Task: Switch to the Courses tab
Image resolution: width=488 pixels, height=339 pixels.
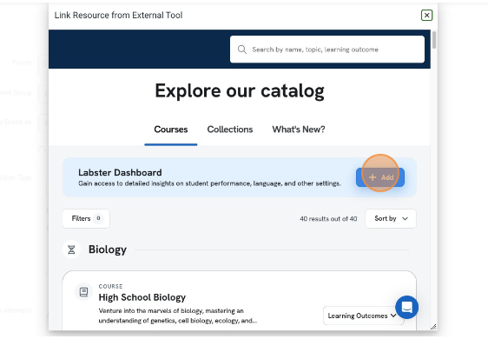Action: tap(170, 130)
